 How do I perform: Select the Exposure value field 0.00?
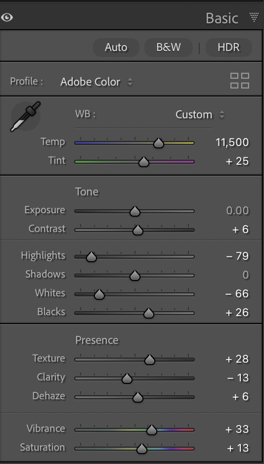click(x=237, y=211)
